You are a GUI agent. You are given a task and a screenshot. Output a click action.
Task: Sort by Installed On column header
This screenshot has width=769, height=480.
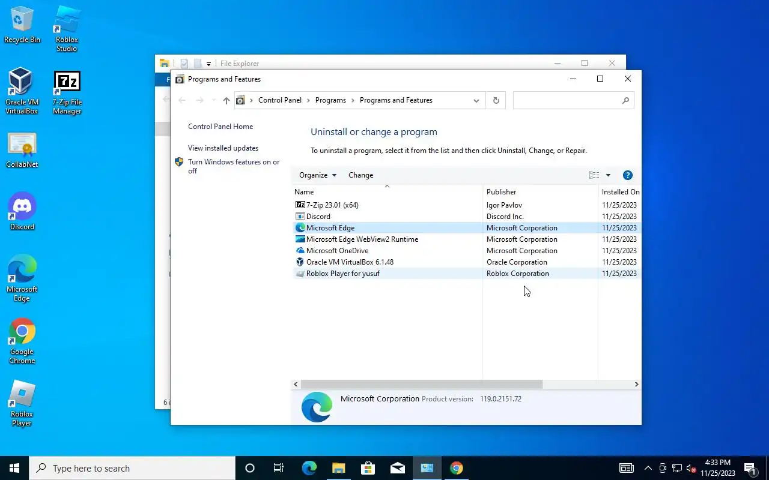click(x=620, y=192)
